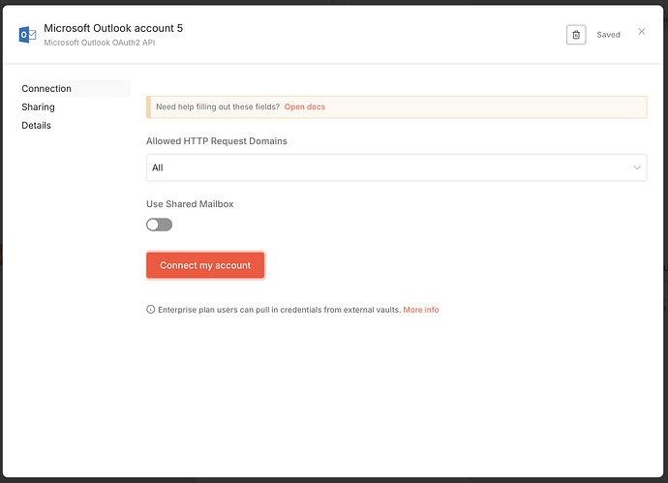Click the Use Shared Mailbox label
The height and width of the screenshot is (483, 668).
tap(190, 204)
